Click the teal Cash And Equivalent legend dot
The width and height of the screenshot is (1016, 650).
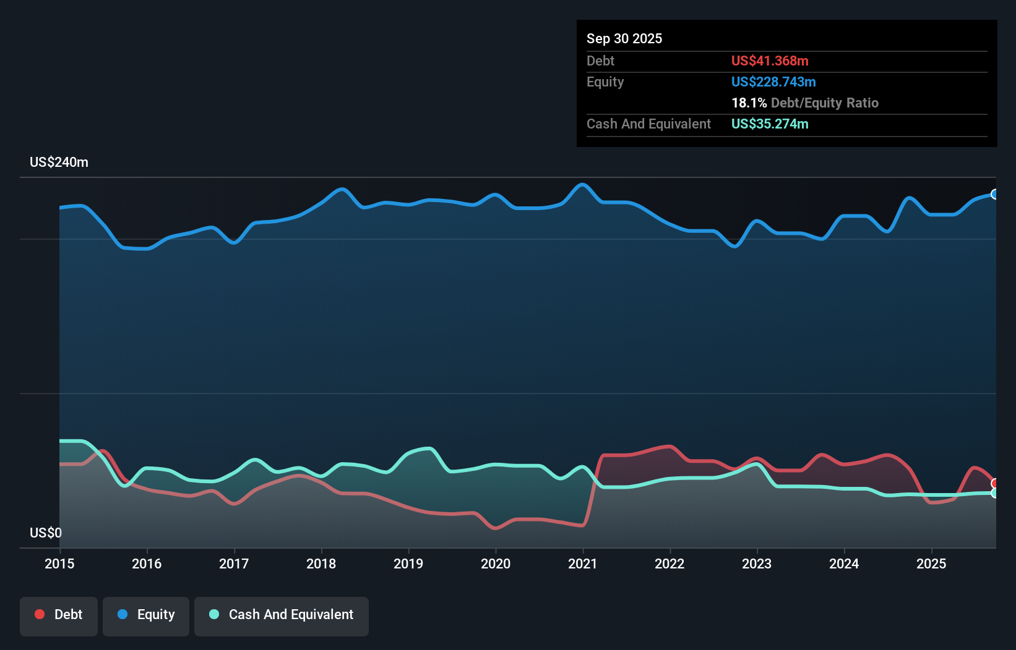coord(215,614)
